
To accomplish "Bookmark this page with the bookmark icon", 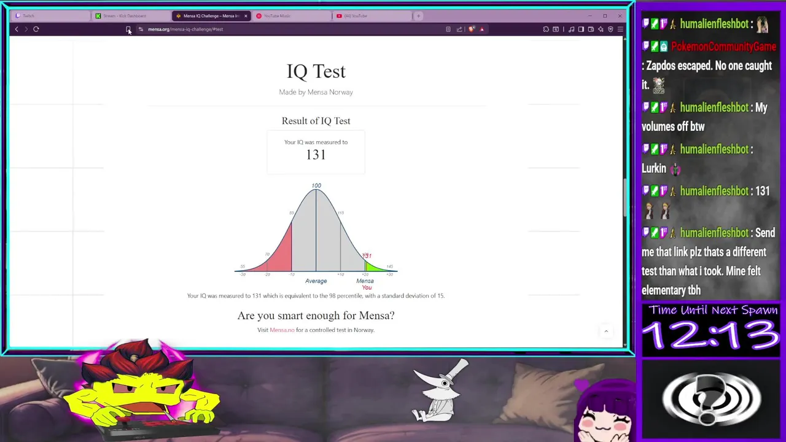I will coord(128,29).
